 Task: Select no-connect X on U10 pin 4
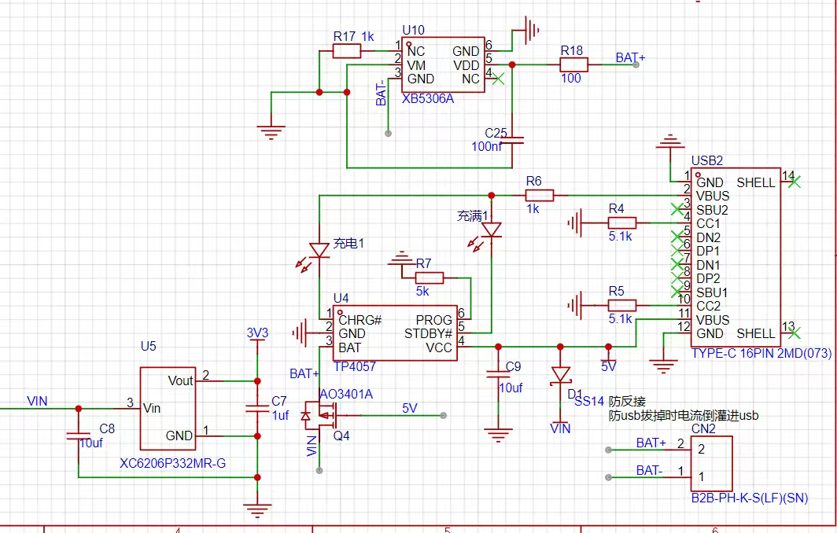click(498, 79)
